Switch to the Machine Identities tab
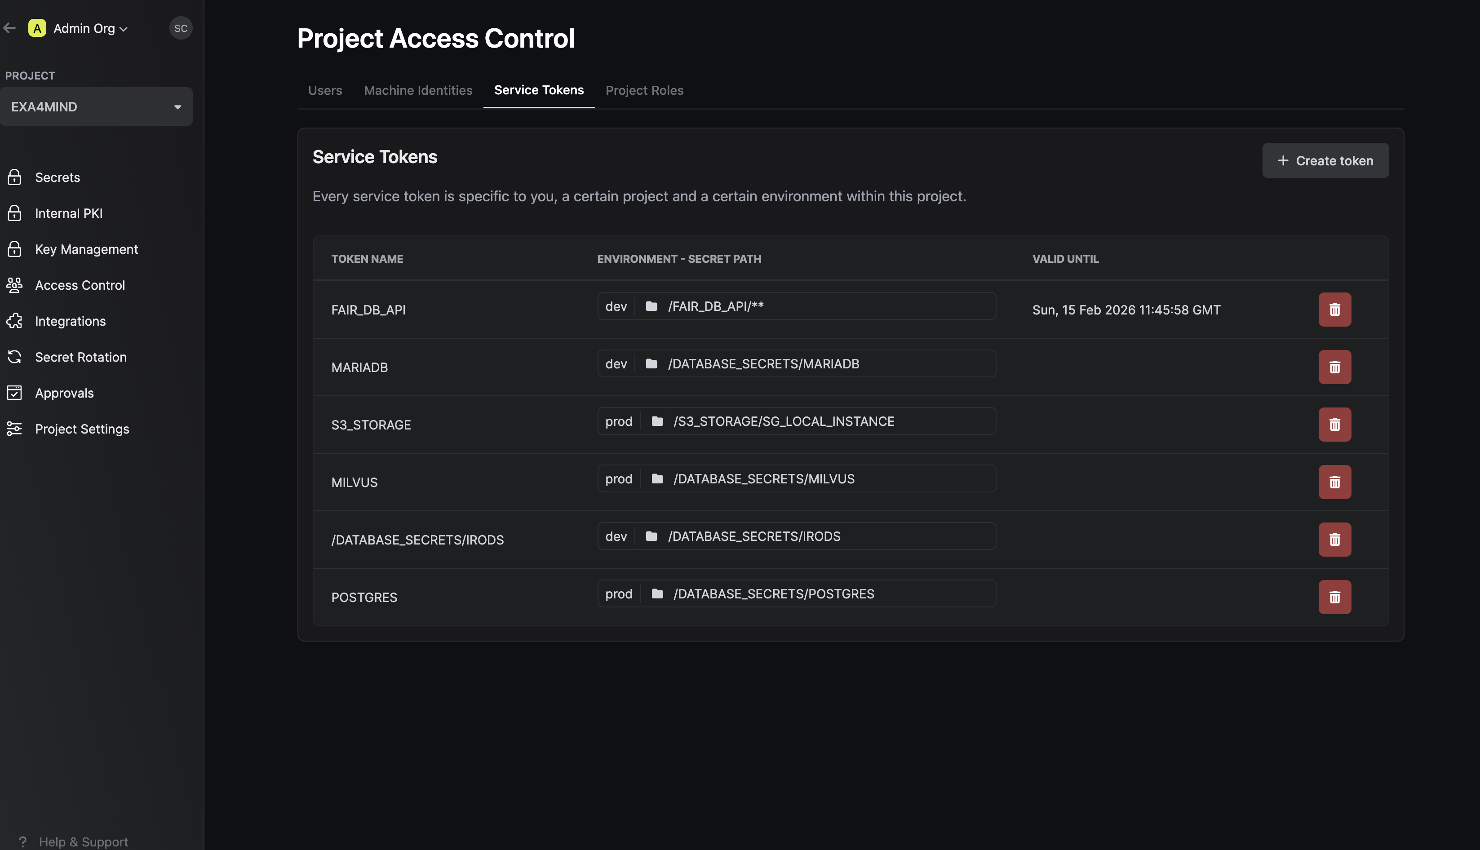 pyautogui.click(x=418, y=90)
